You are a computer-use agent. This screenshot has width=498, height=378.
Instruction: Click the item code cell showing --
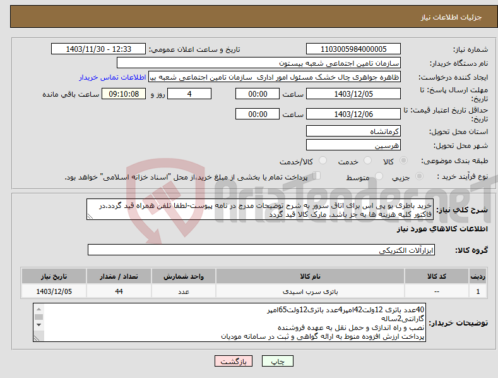click(x=437, y=291)
